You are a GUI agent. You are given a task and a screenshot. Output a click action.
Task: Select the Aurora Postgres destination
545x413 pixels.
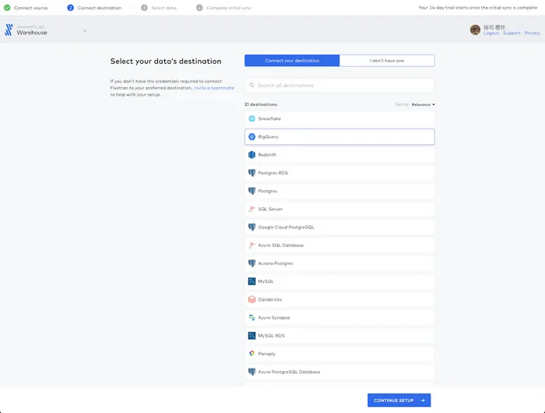pyautogui.click(x=339, y=263)
